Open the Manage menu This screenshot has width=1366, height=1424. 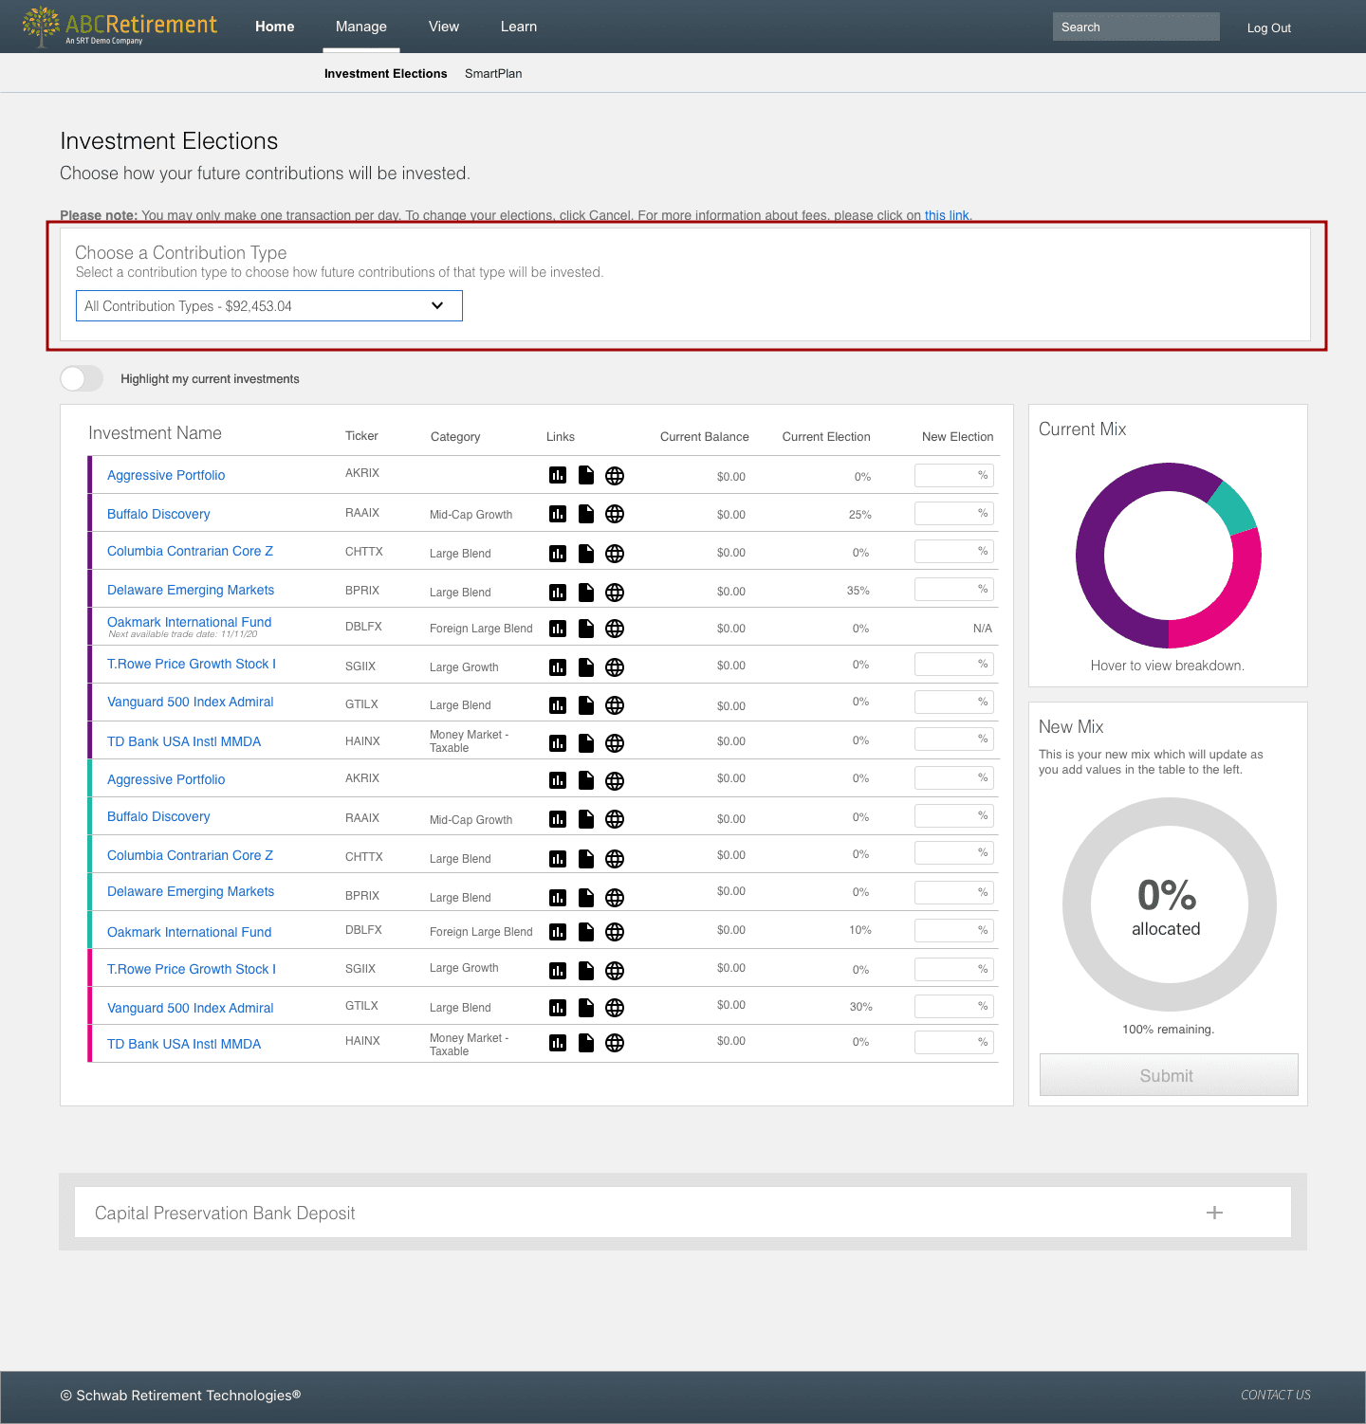click(x=361, y=27)
